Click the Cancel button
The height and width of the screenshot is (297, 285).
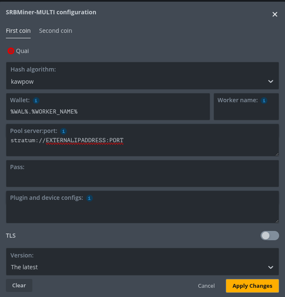pos(206,286)
